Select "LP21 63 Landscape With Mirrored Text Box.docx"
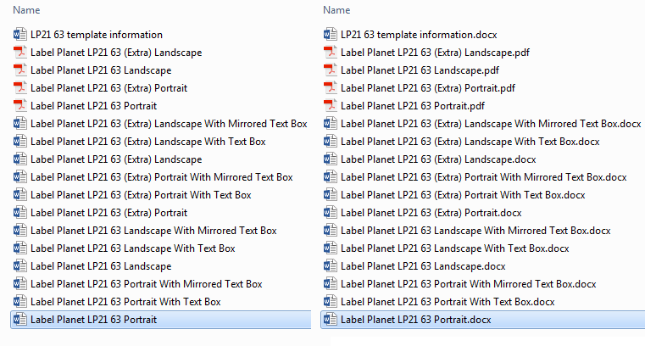This screenshot has width=645, height=346. coord(475,231)
